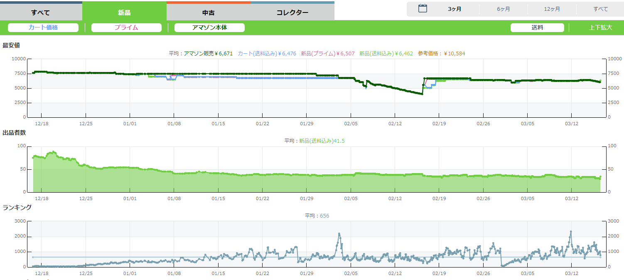Screen dimensions: 624x280
Task: Toggle the カート価格 line filter
Action: (x=43, y=27)
